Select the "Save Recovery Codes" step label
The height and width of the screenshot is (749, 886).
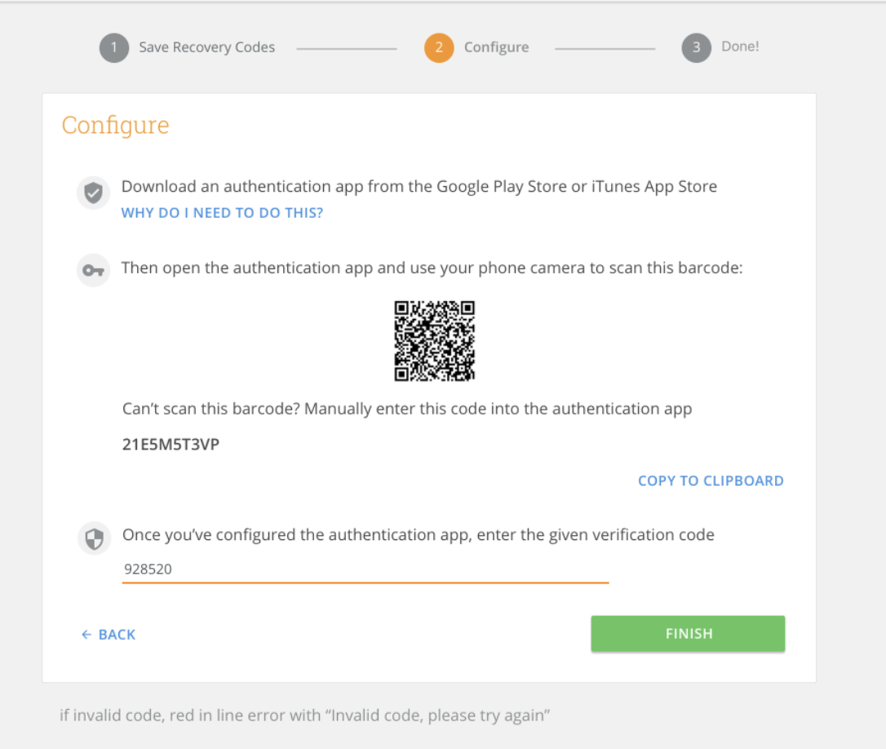[206, 47]
